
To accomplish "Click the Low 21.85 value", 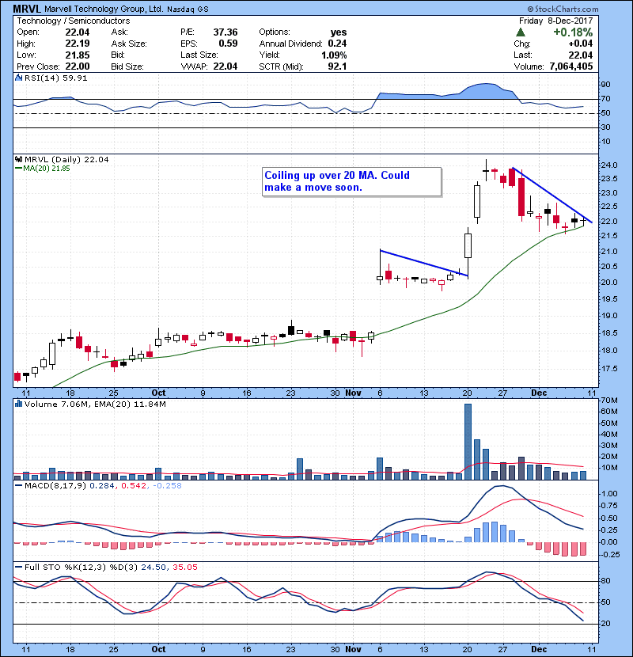I will (78, 55).
